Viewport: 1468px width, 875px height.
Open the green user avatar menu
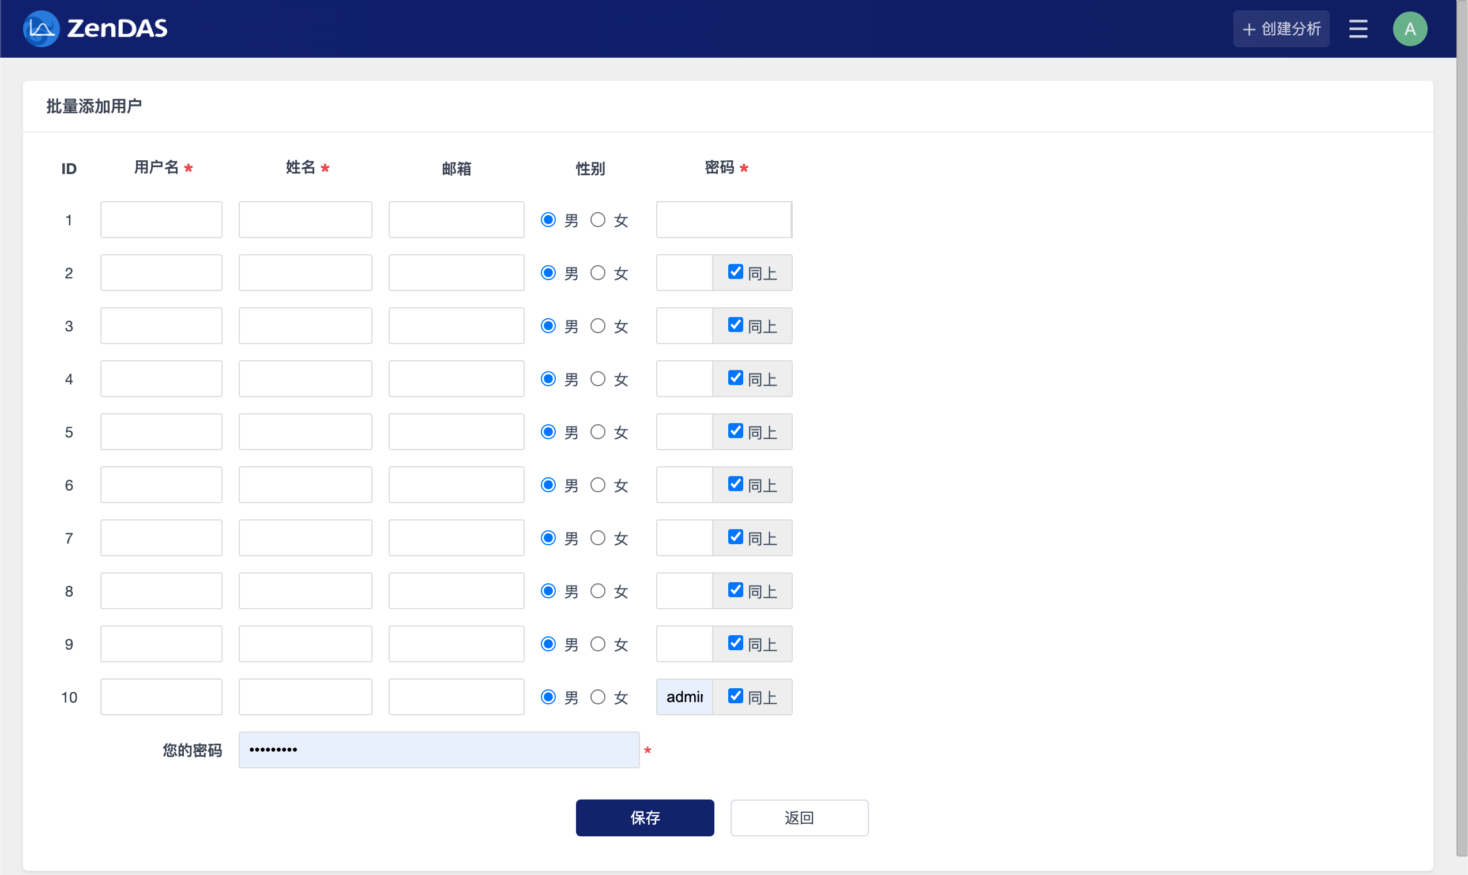click(x=1410, y=29)
